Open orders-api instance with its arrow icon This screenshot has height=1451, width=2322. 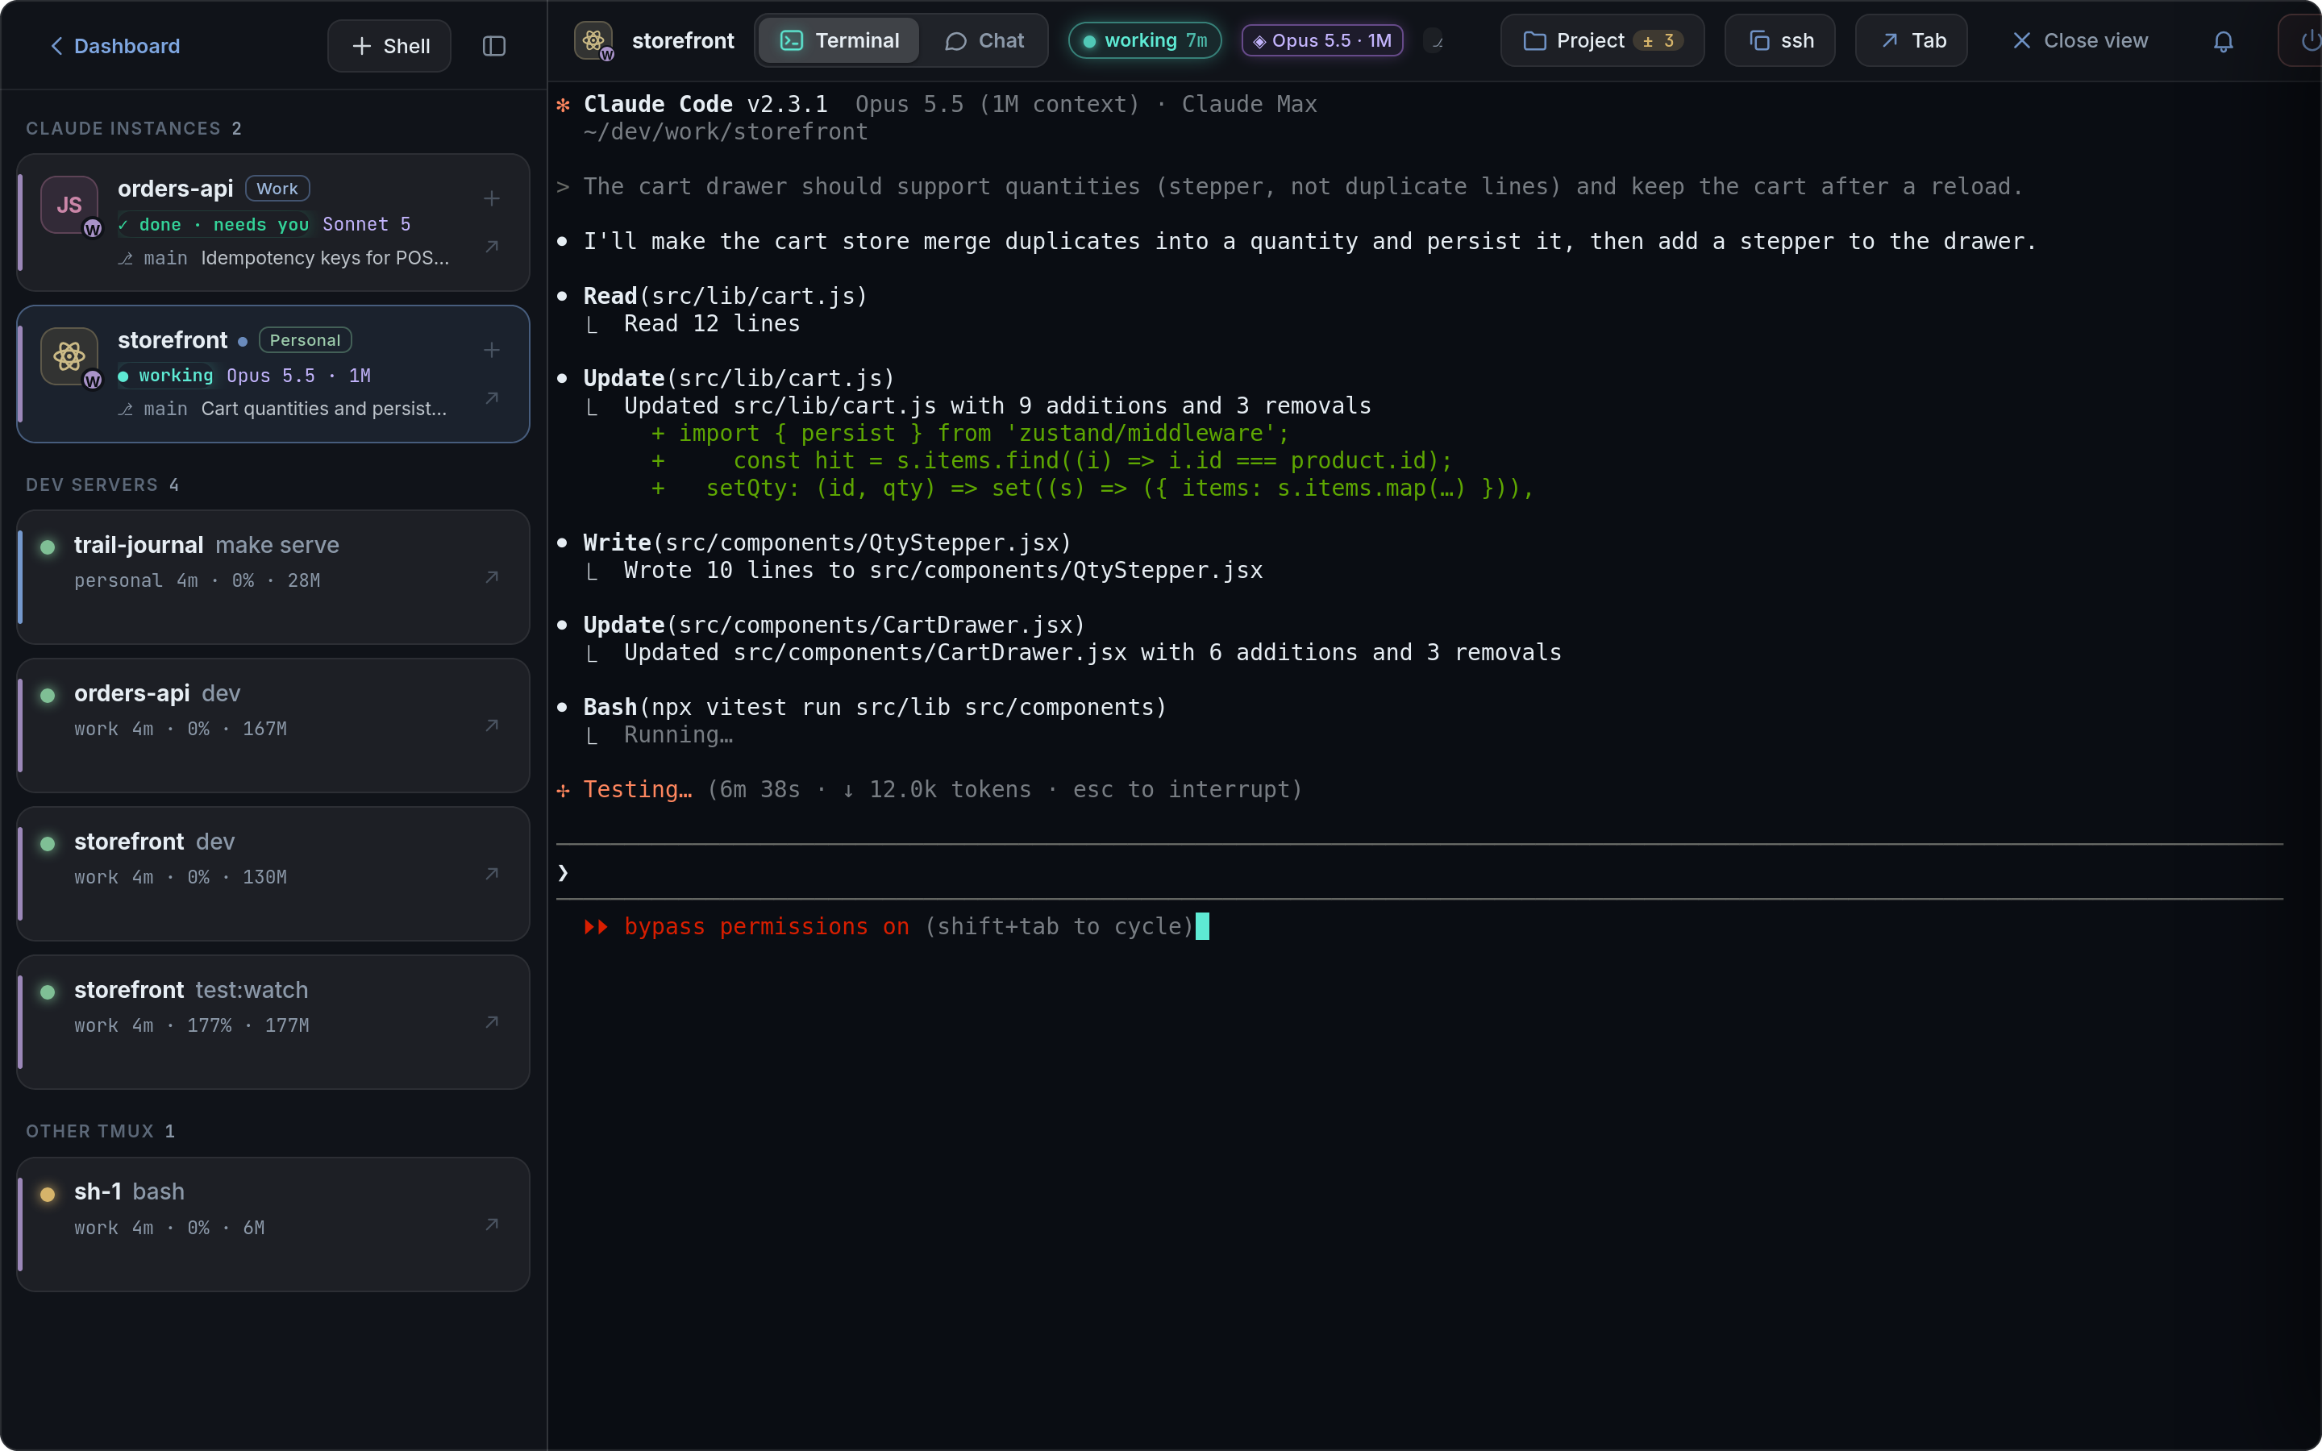click(x=491, y=247)
